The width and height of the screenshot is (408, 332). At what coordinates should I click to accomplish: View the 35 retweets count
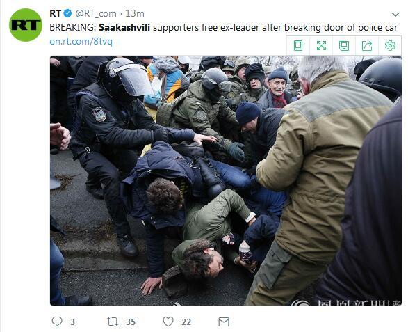pos(131,322)
